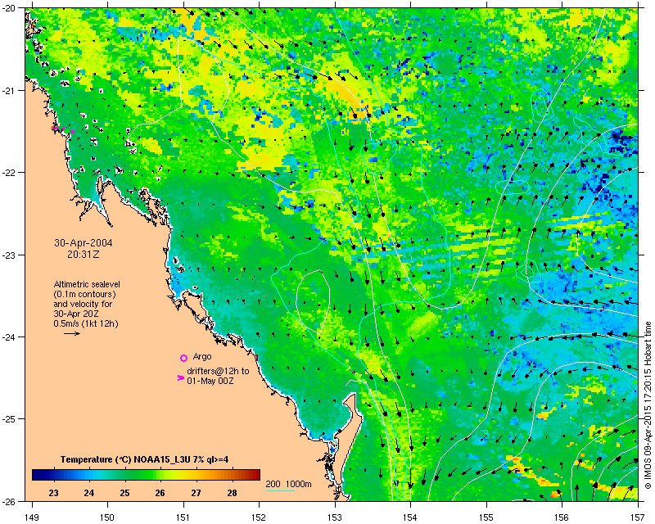Click the magenta Argo circle legend marker
The image size is (655, 524).
click(183, 358)
